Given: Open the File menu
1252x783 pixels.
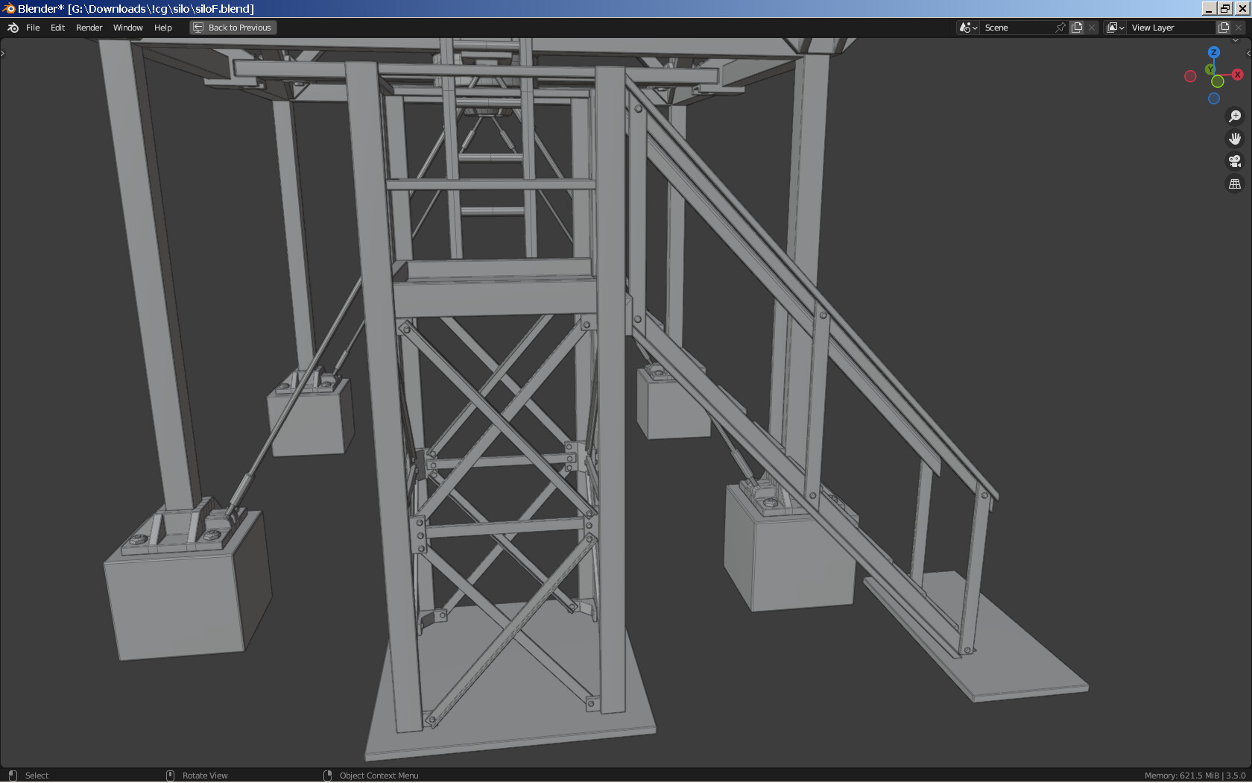Looking at the screenshot, I should pyautogui.click(x=33, y=28).
